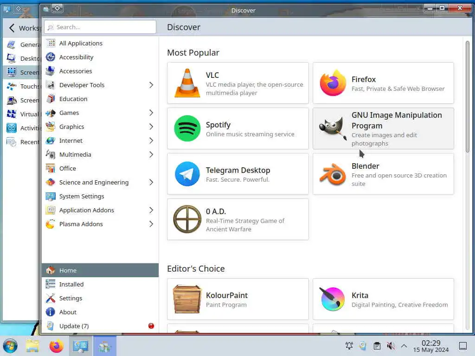This screenshot has width=475, height=356.
Task: Click the Settings tools icon in Discover
Action: click(x=51, y=298)
